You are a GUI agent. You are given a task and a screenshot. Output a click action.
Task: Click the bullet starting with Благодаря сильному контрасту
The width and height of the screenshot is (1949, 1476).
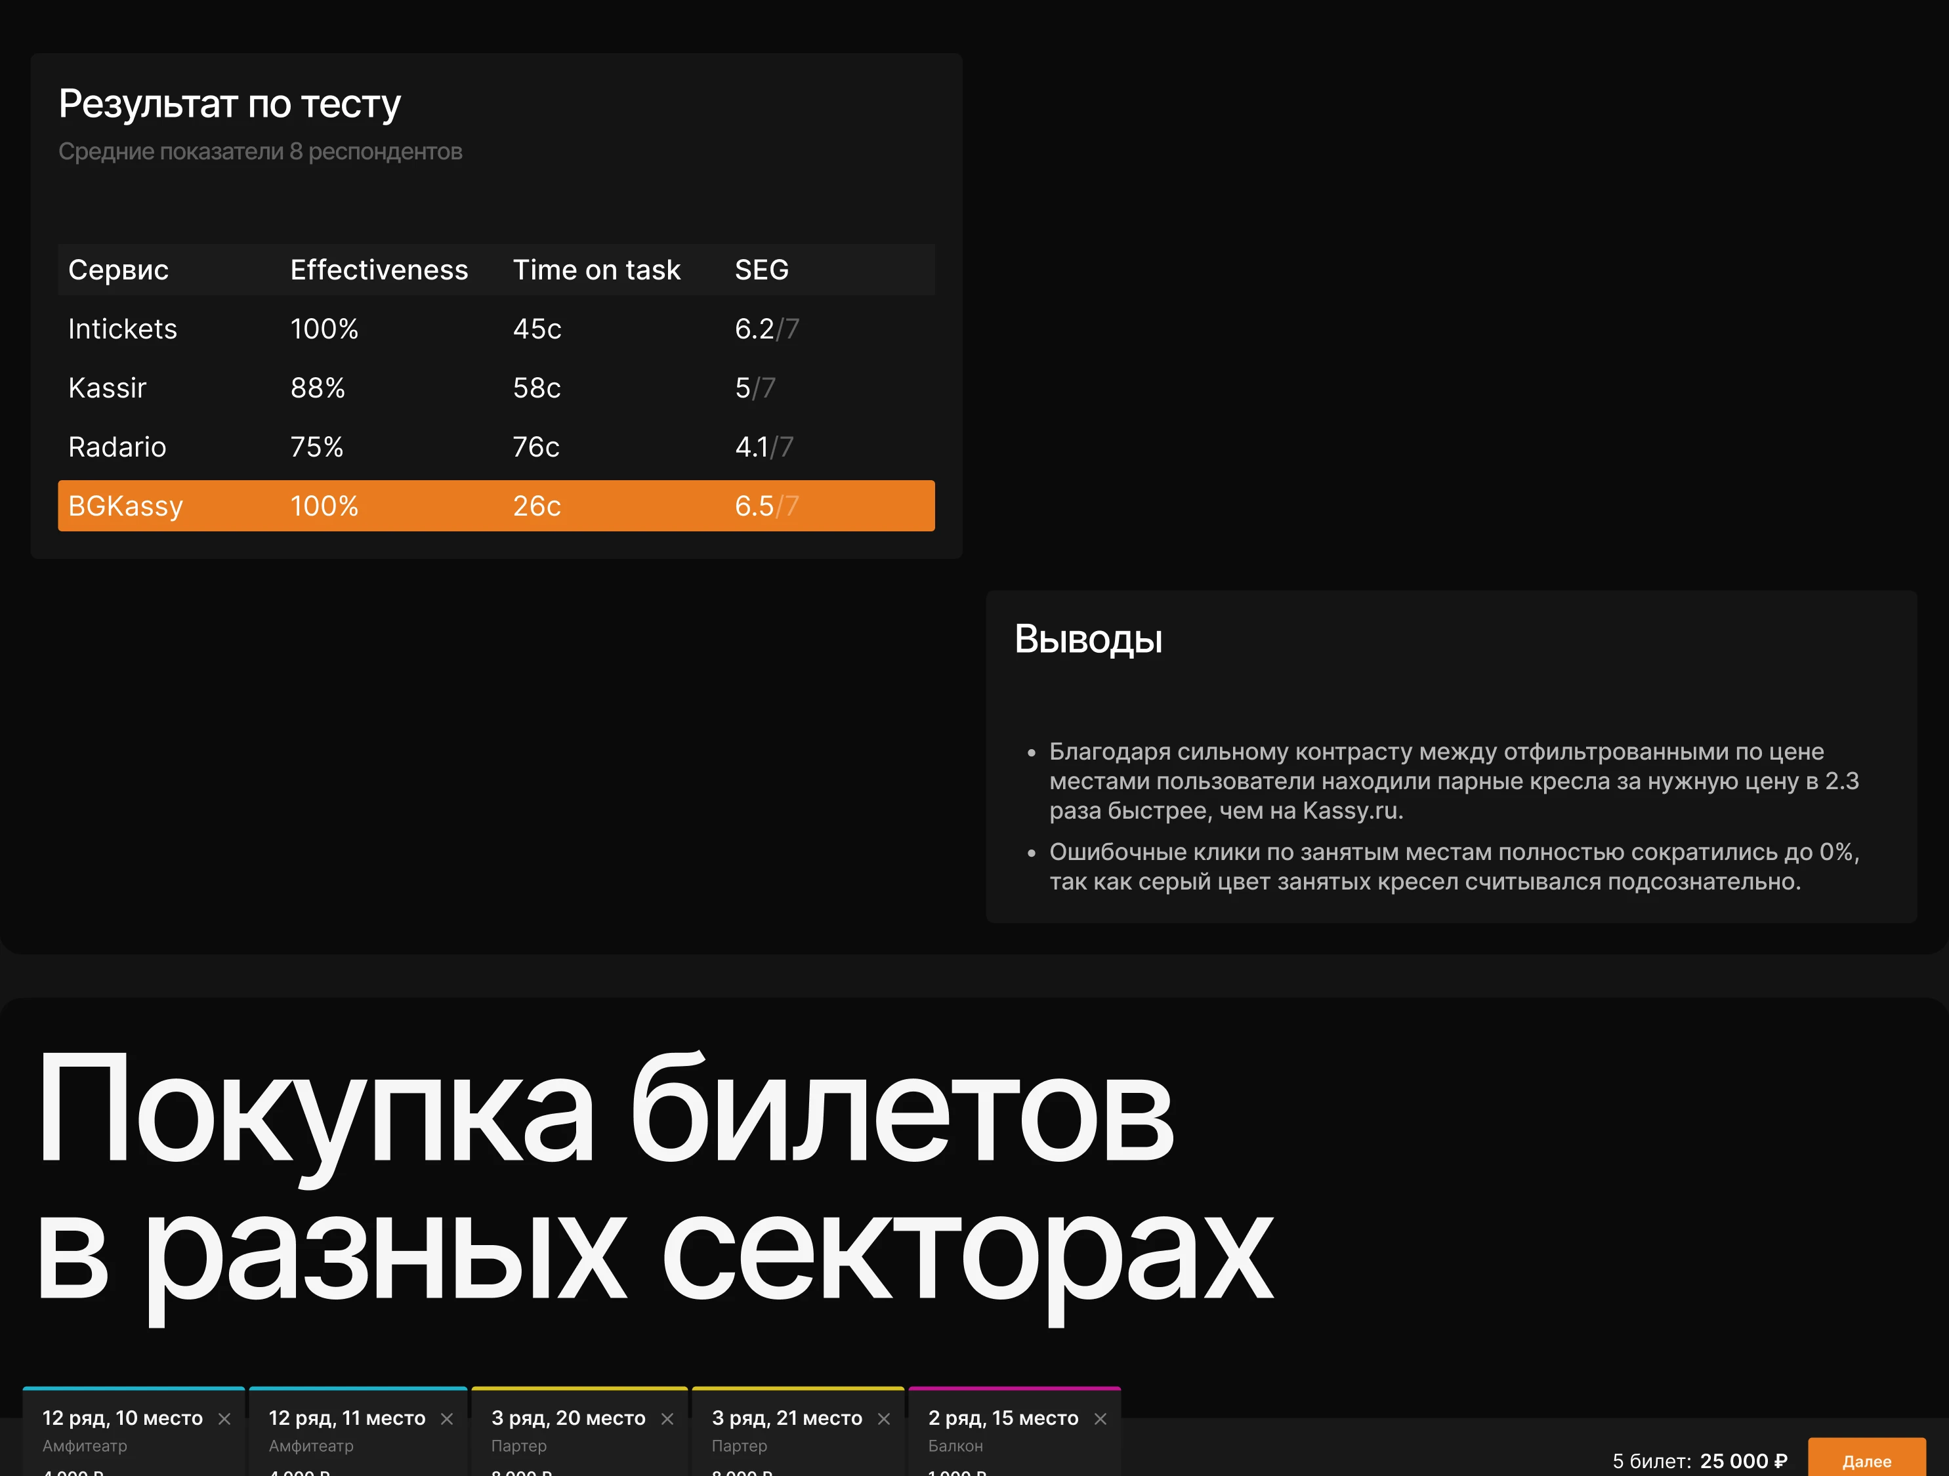[1454, 781]
